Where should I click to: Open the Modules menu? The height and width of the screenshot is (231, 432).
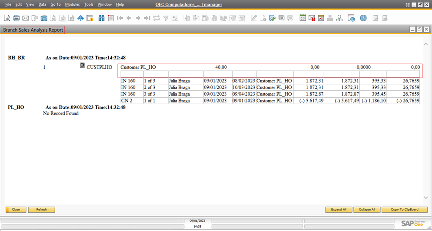pyautogui.click(x=72, y=4)
